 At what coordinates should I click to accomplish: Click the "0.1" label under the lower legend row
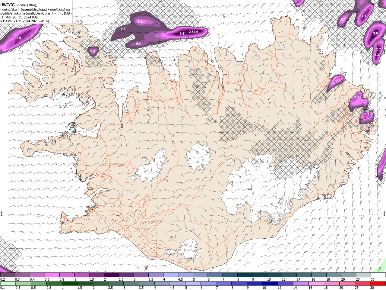coord(2,288)
